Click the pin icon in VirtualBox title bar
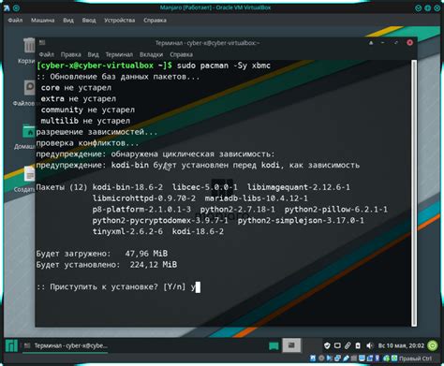 pos(16,8)
